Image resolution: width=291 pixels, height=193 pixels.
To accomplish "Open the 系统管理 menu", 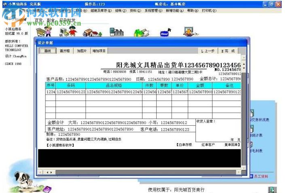I will (x=153, y=11).
